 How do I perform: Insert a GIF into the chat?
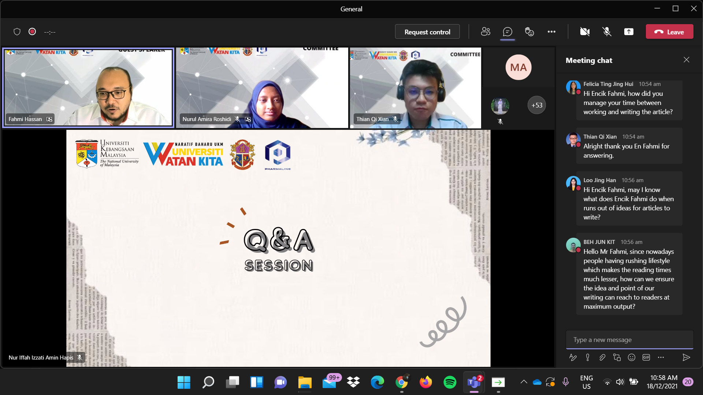(646, 357)
